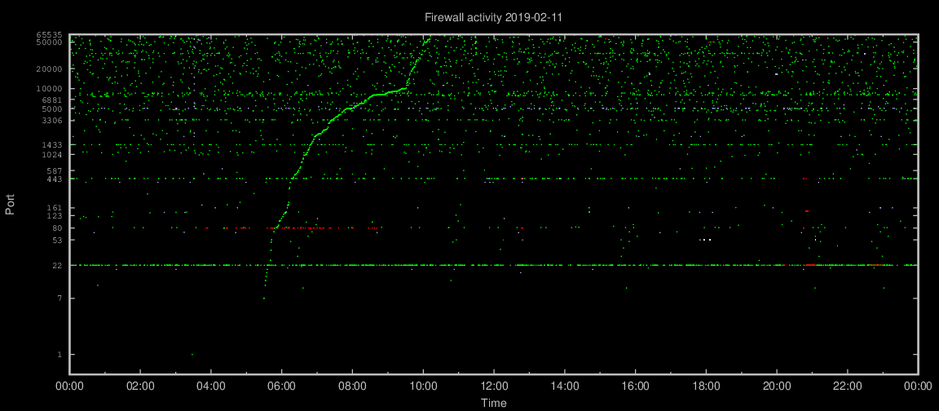Image resolution: width=939 pixels, height=411 pixels.
Task: Click the '10:00' time axis label
Action: click(x=423, y=387)
